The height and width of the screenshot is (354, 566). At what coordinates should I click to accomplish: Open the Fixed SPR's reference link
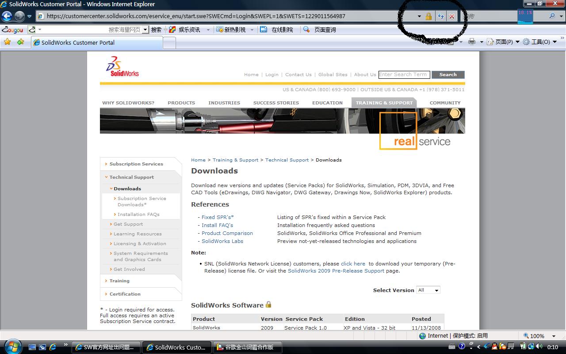pos(218,217)
